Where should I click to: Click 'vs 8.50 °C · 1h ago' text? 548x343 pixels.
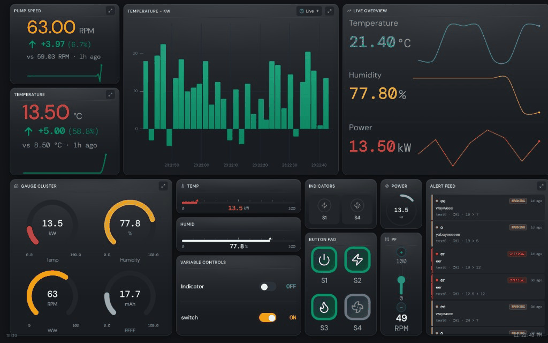(x=60, y=145)
